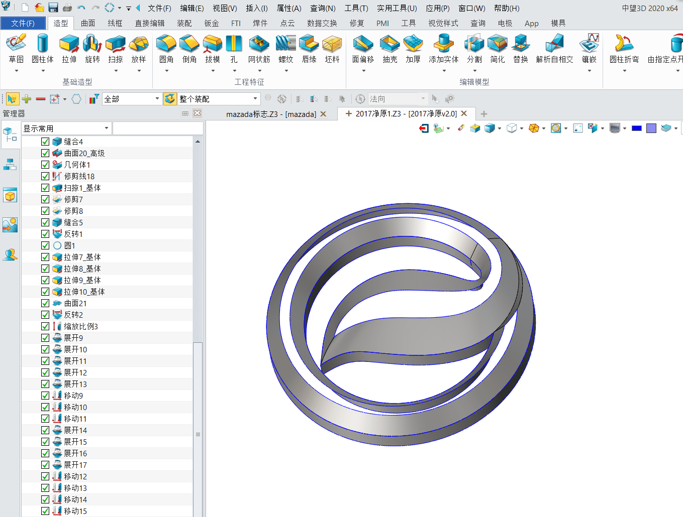Select the 简化 simplify tool

point(498,49)
